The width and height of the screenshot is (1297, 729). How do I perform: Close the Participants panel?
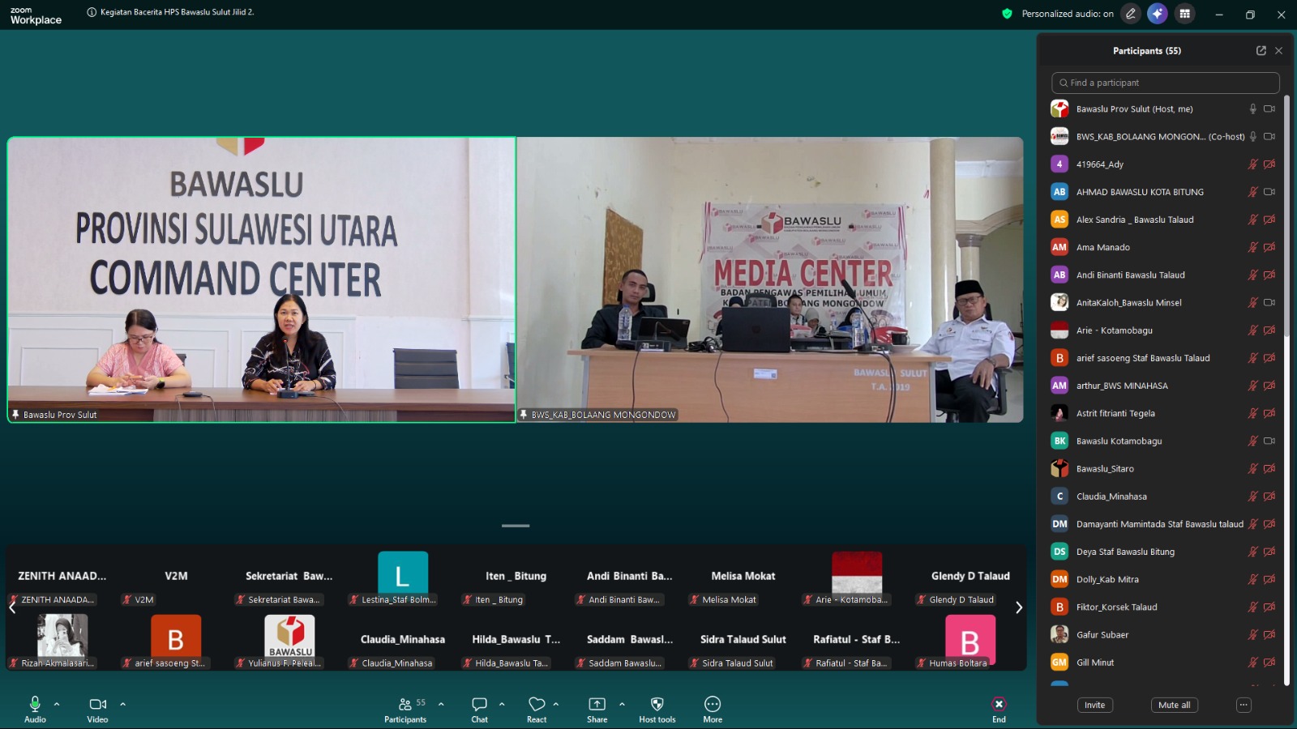pyautogui.click(x=1279, y=50)
